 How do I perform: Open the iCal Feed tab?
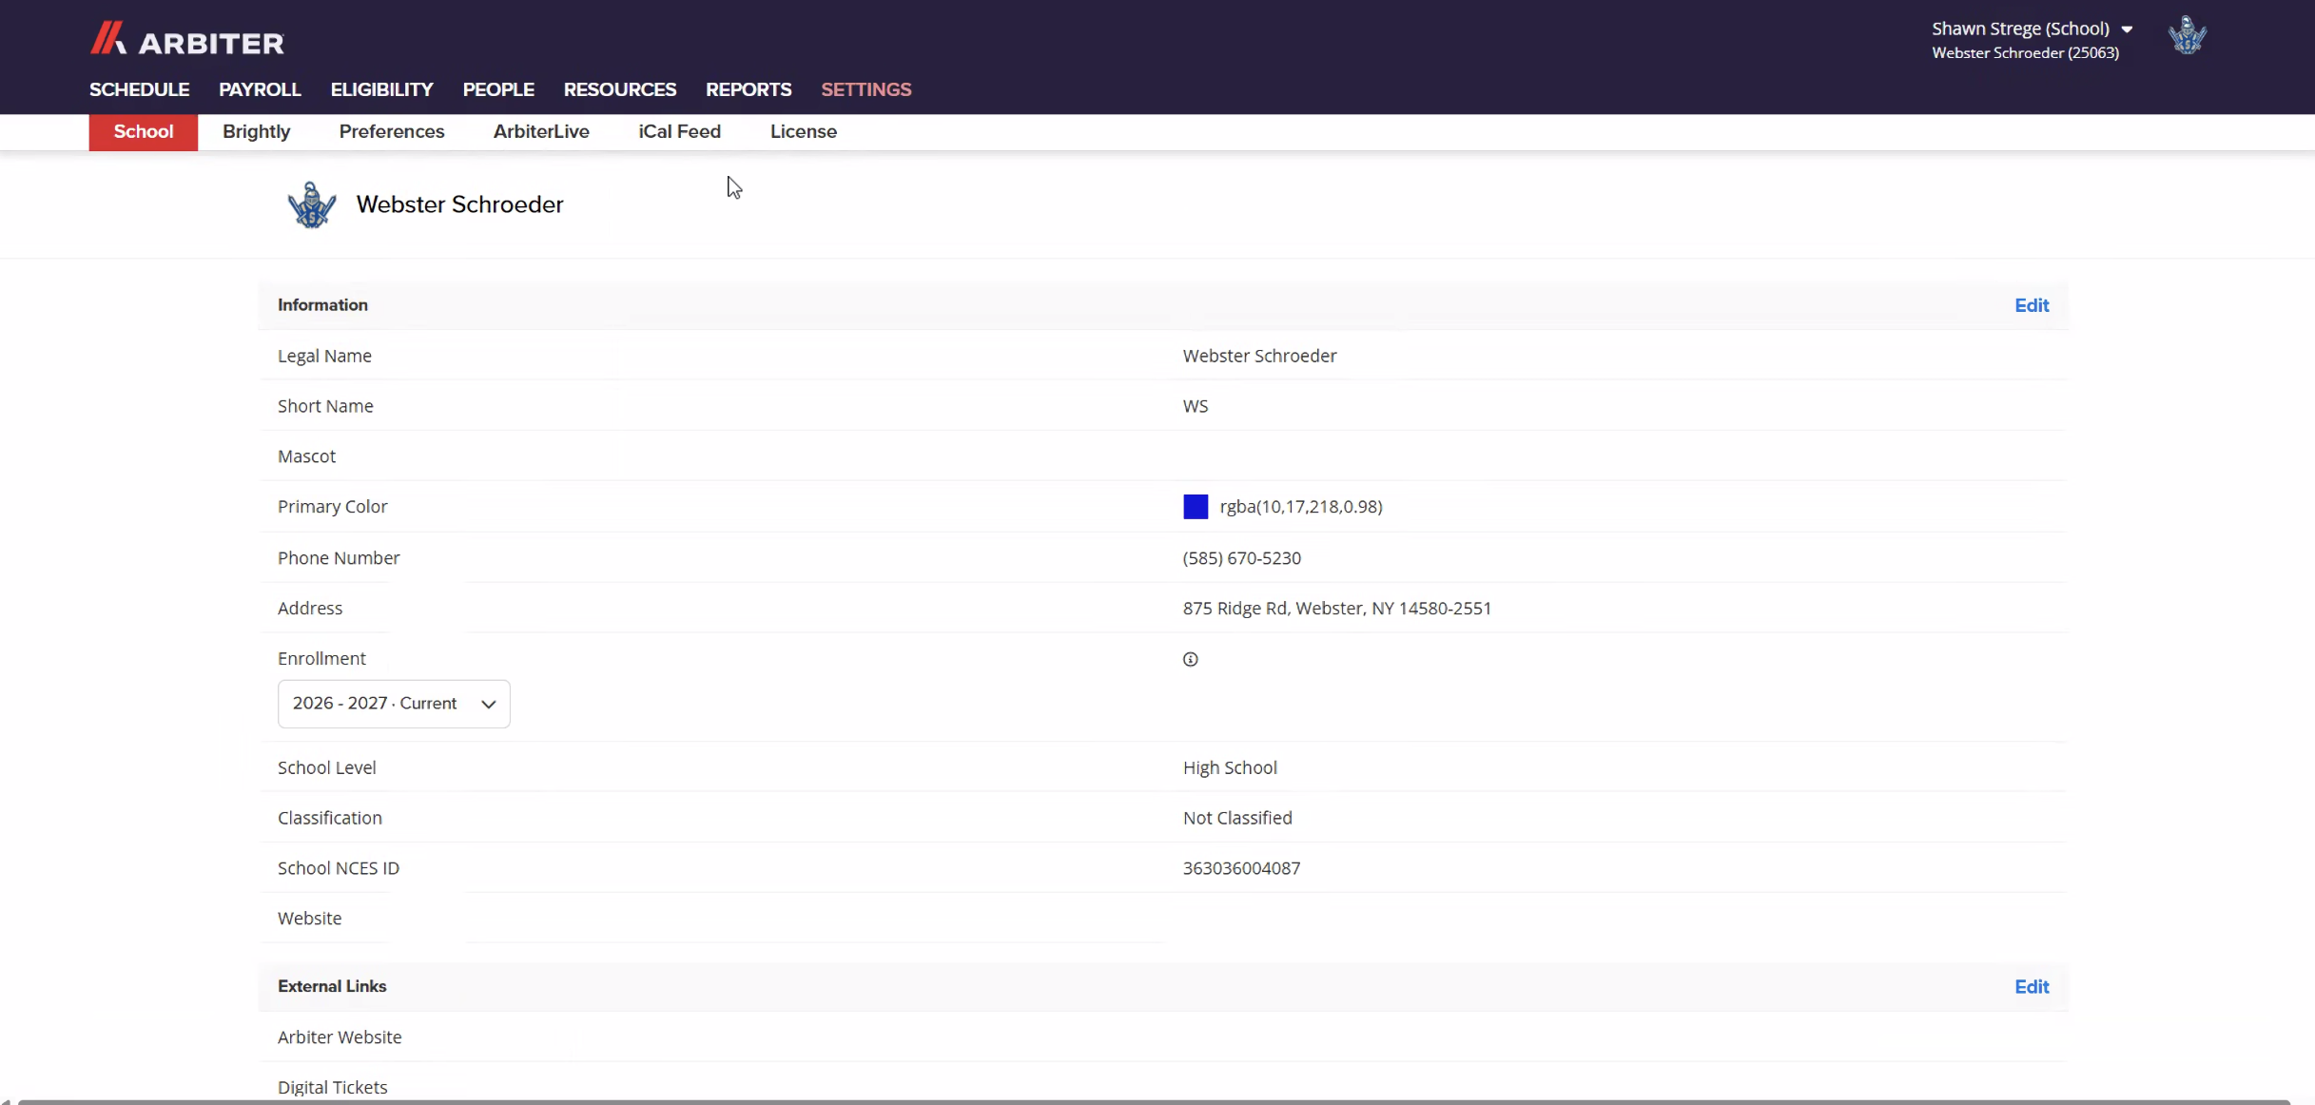(x=680, y=132)
